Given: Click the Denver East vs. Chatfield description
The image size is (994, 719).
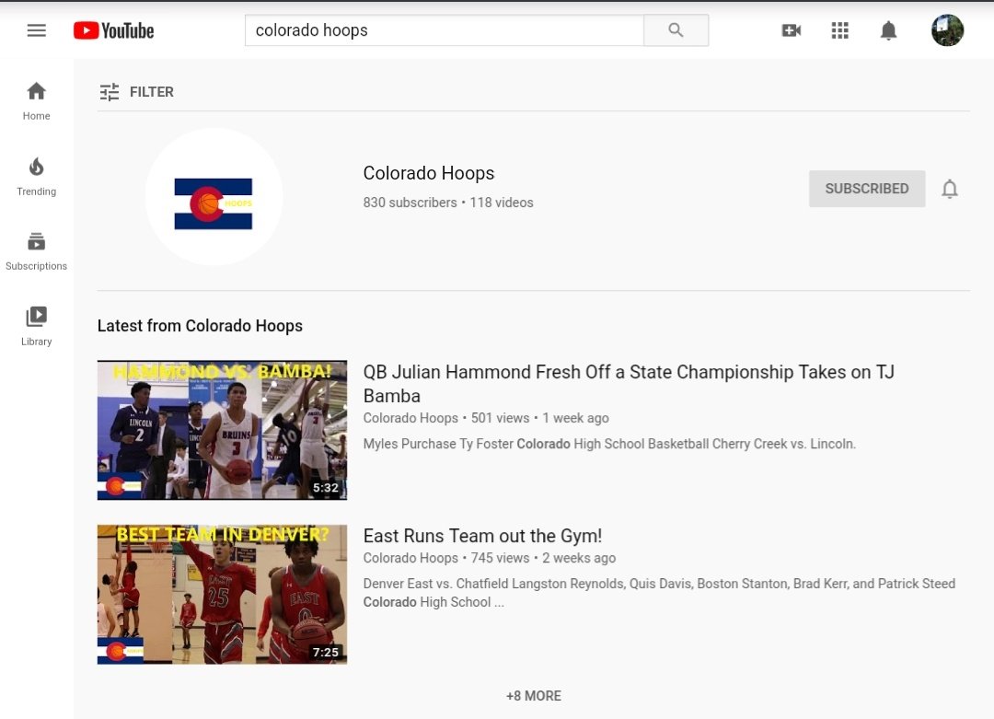Looking at the screenshot, I should tap(659, 593).
